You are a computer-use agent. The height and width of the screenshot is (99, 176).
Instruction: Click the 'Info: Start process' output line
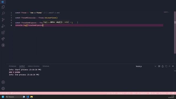[x=25, y=70]
